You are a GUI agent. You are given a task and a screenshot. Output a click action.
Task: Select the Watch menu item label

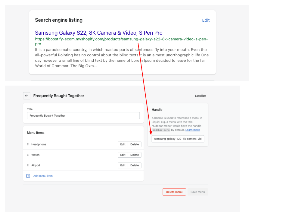36,155
